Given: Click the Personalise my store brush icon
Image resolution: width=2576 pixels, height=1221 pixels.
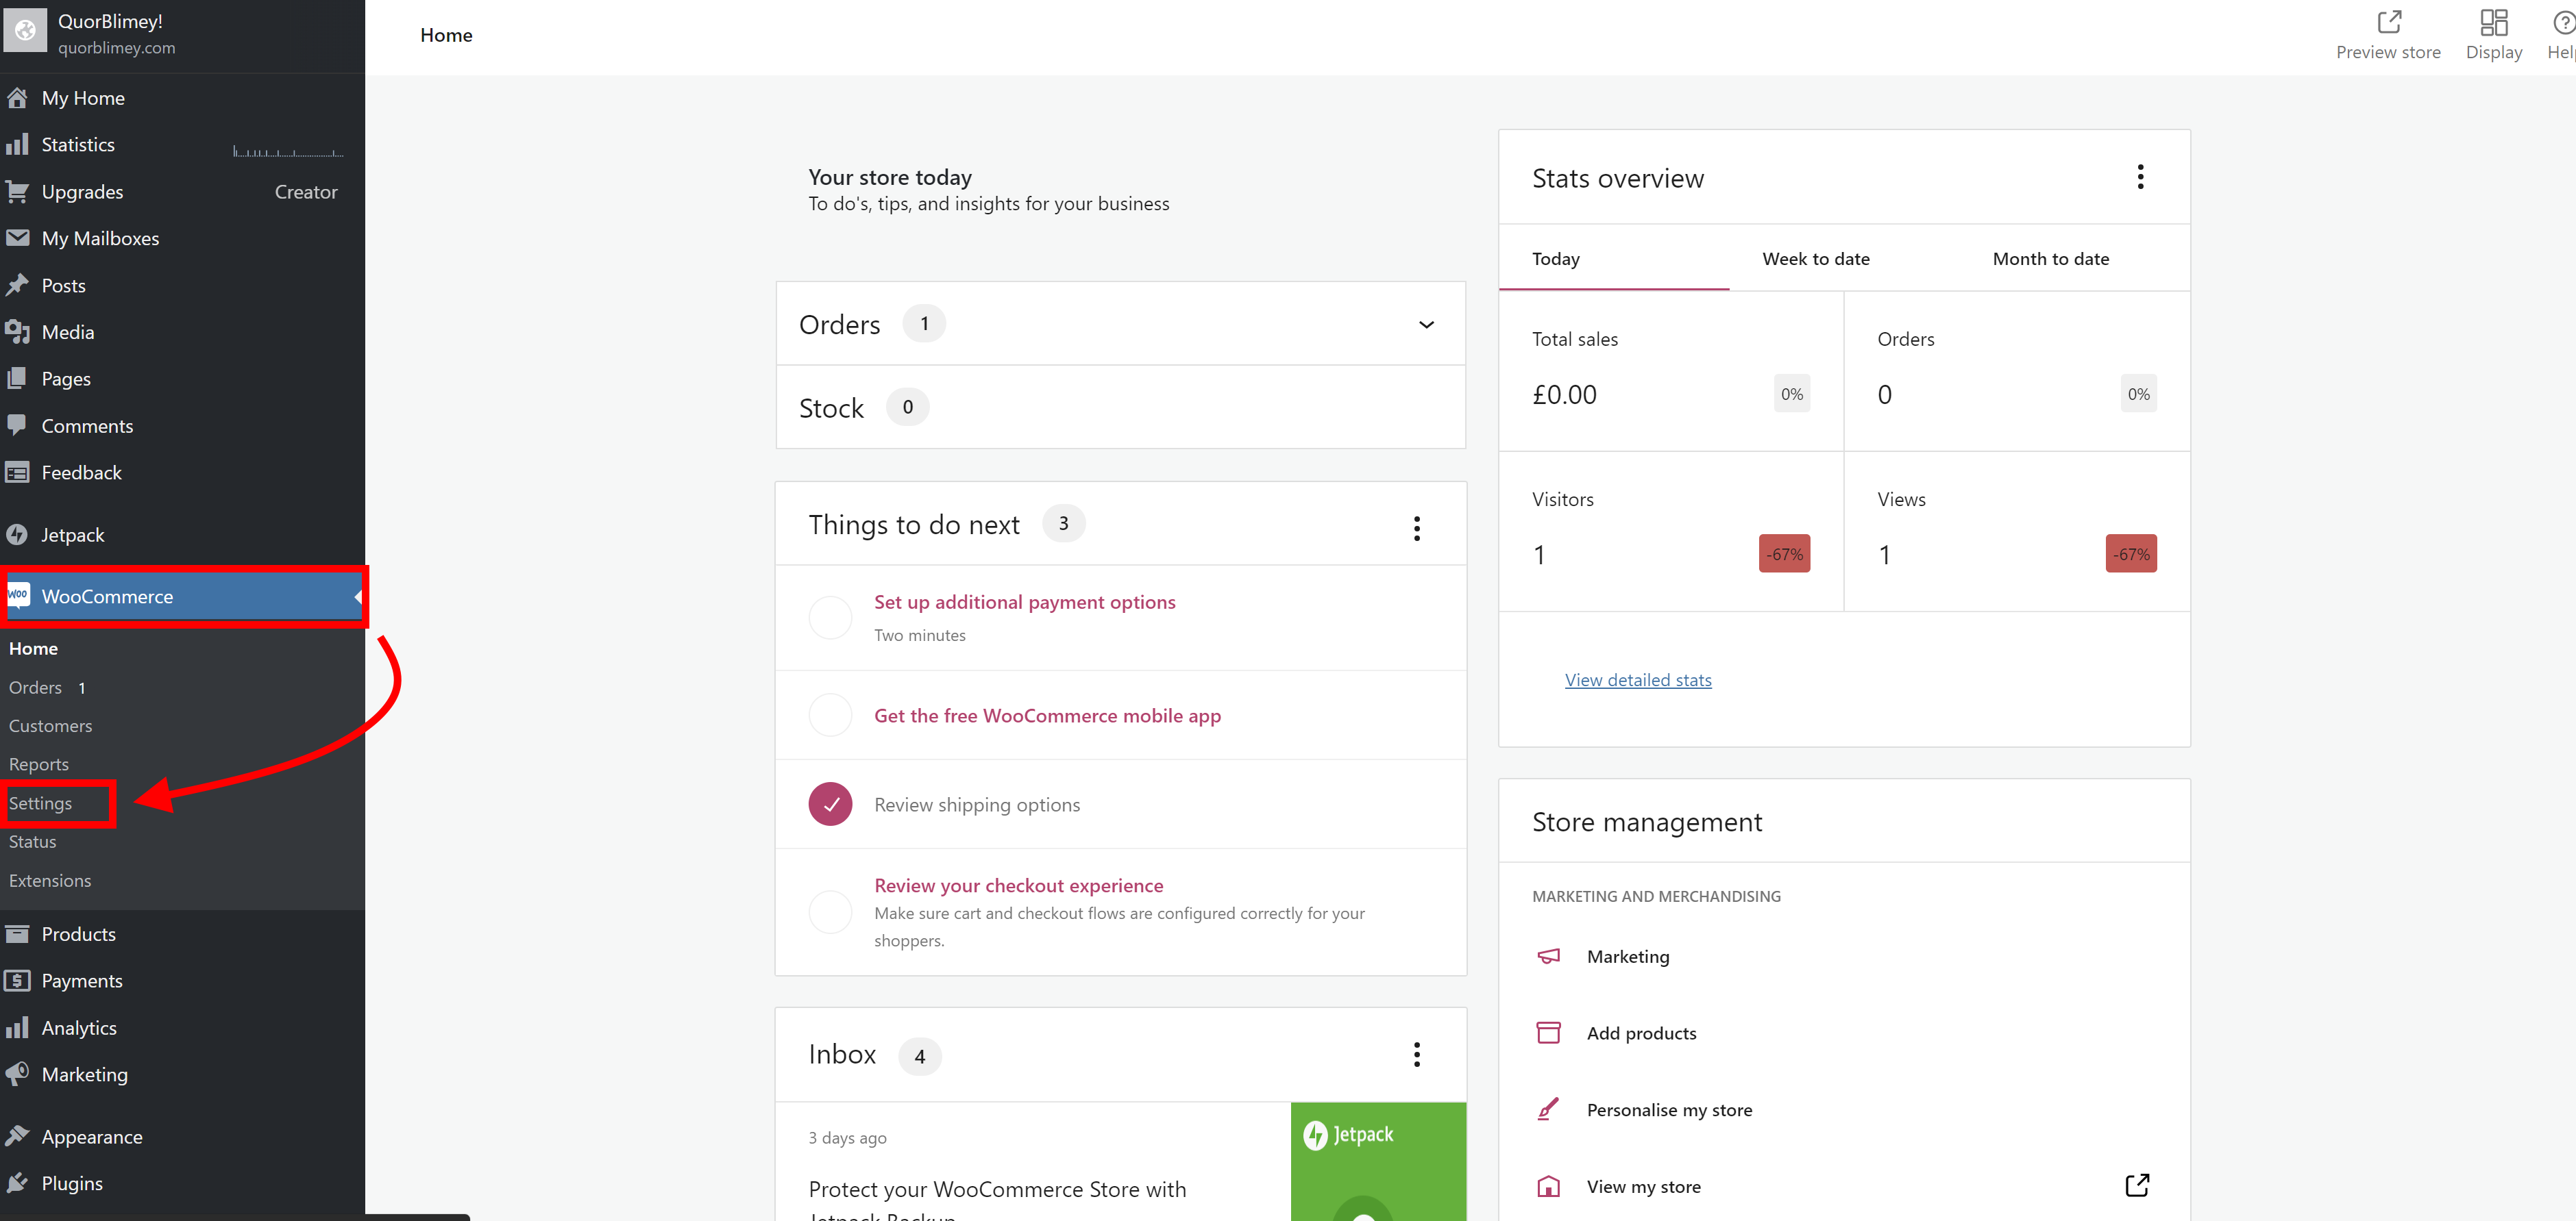Looking at the screenshot, I should [x=1548, y=1109].
